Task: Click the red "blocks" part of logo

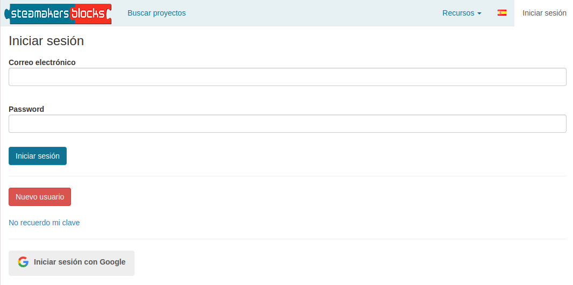Action: click(x=89, y=13)
